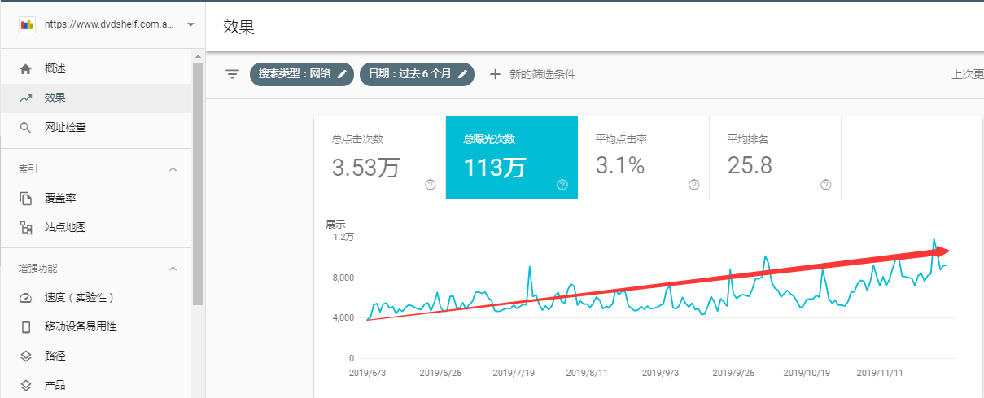984x398 pixels.
Task: Click the 增强功能 section heading
Action: pyautogui.click(x=38, y=269)
